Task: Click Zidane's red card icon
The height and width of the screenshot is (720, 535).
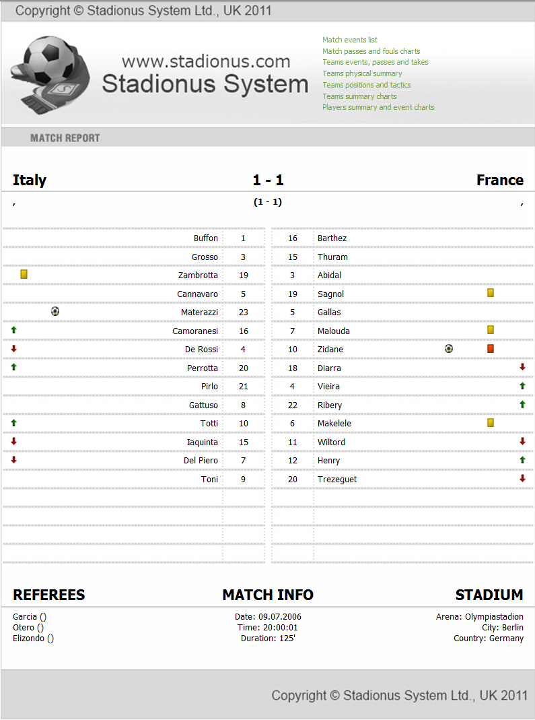Action: click(x=491, y=348)
